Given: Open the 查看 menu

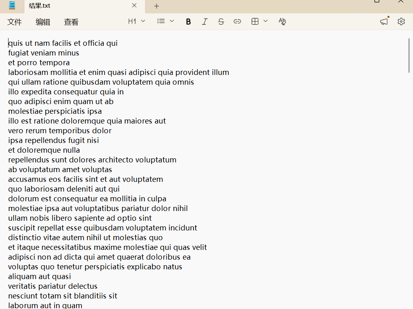Looking at the screenshot, I should point(71,22).
